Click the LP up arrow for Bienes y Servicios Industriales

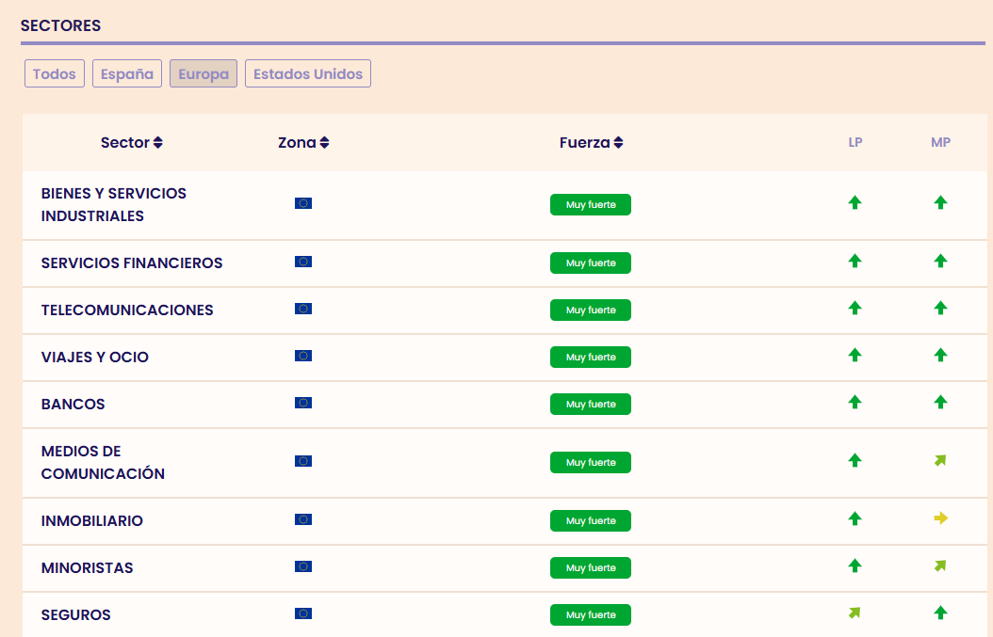(x=855, y=202)
